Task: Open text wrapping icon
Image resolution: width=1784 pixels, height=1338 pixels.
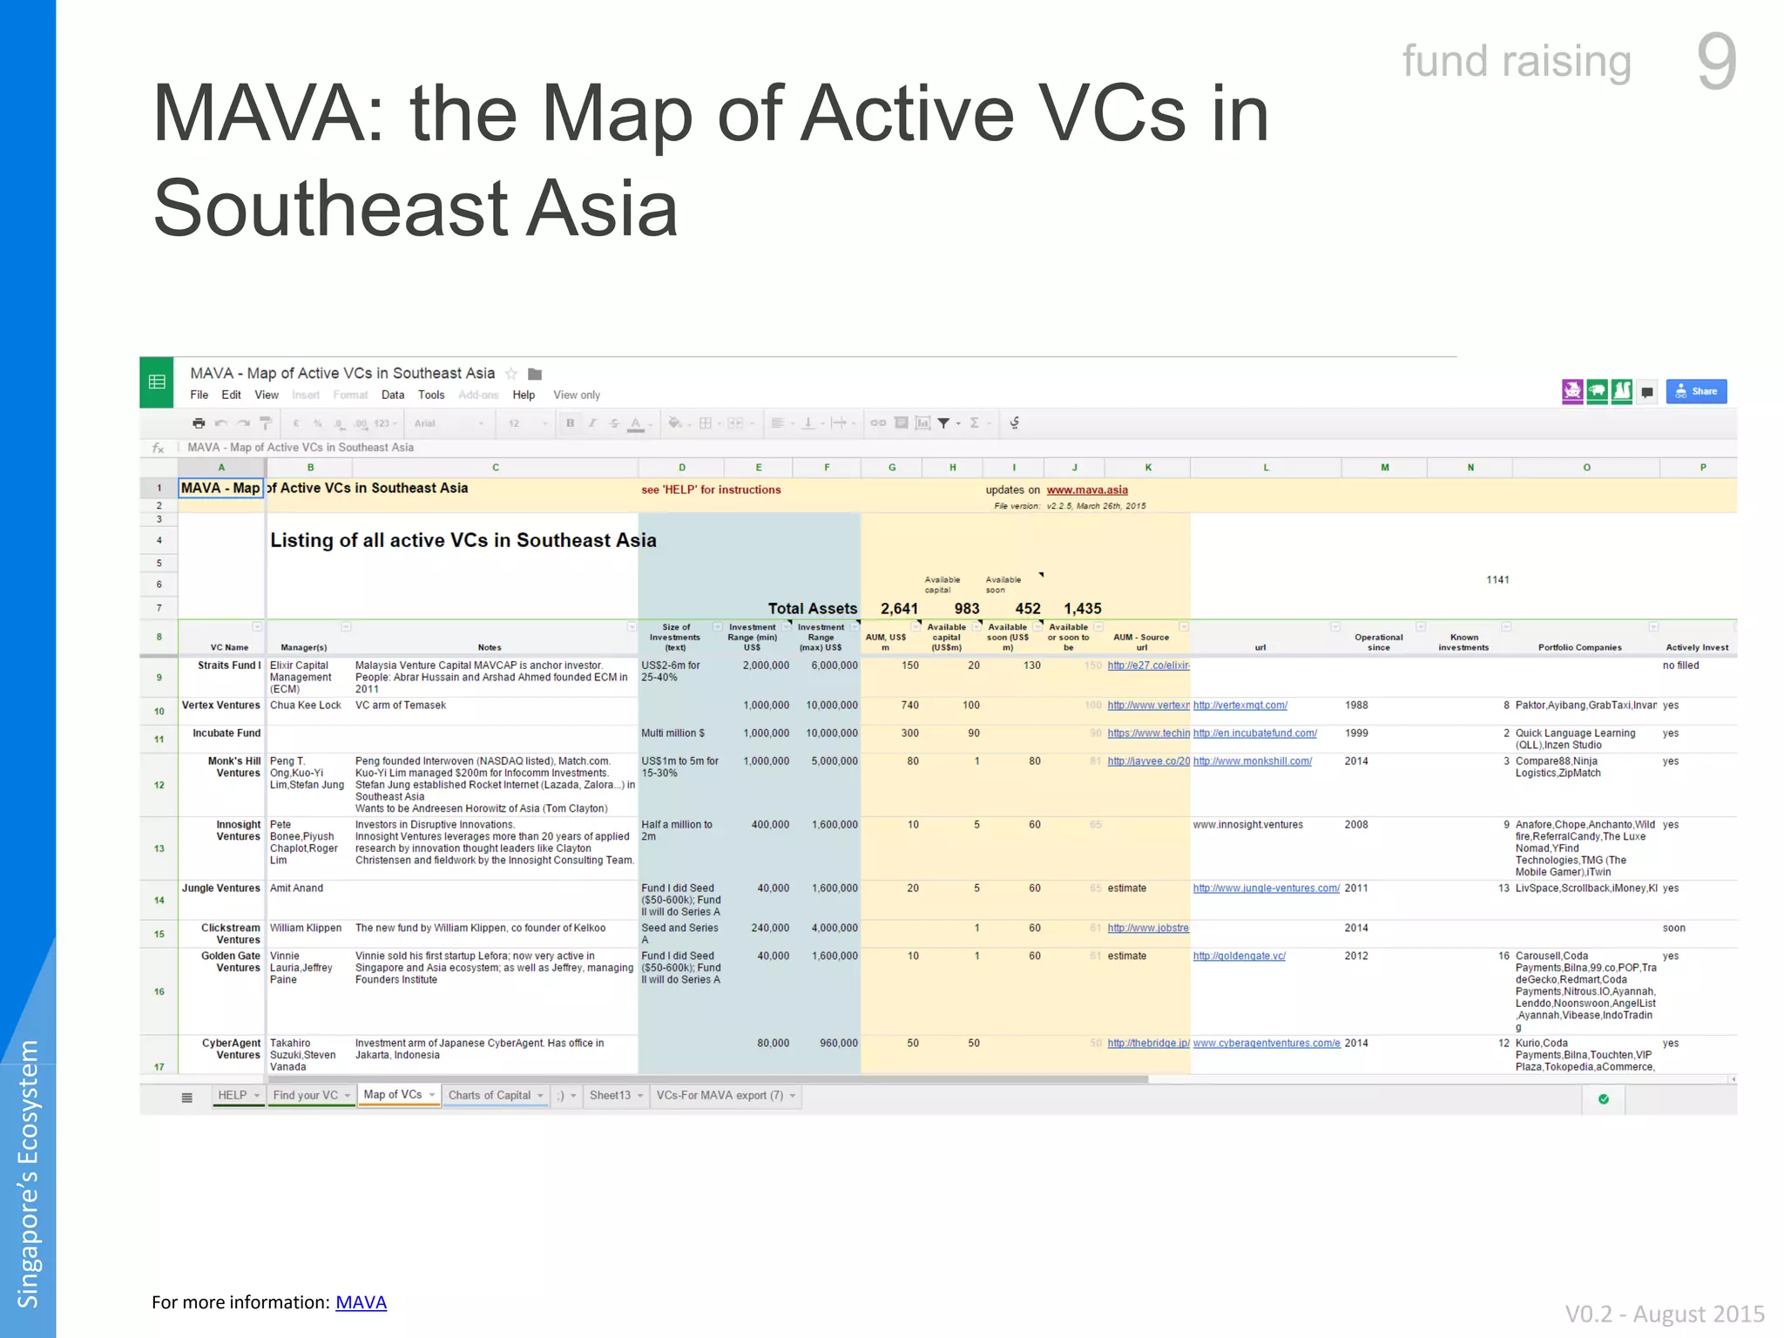Action: tap(839, 423)
